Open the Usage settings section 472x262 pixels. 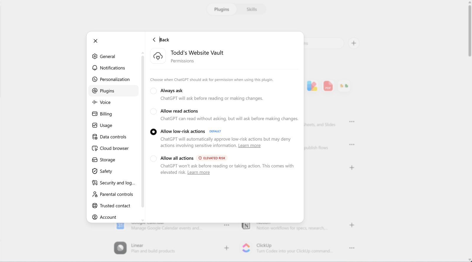pos(113,125)
